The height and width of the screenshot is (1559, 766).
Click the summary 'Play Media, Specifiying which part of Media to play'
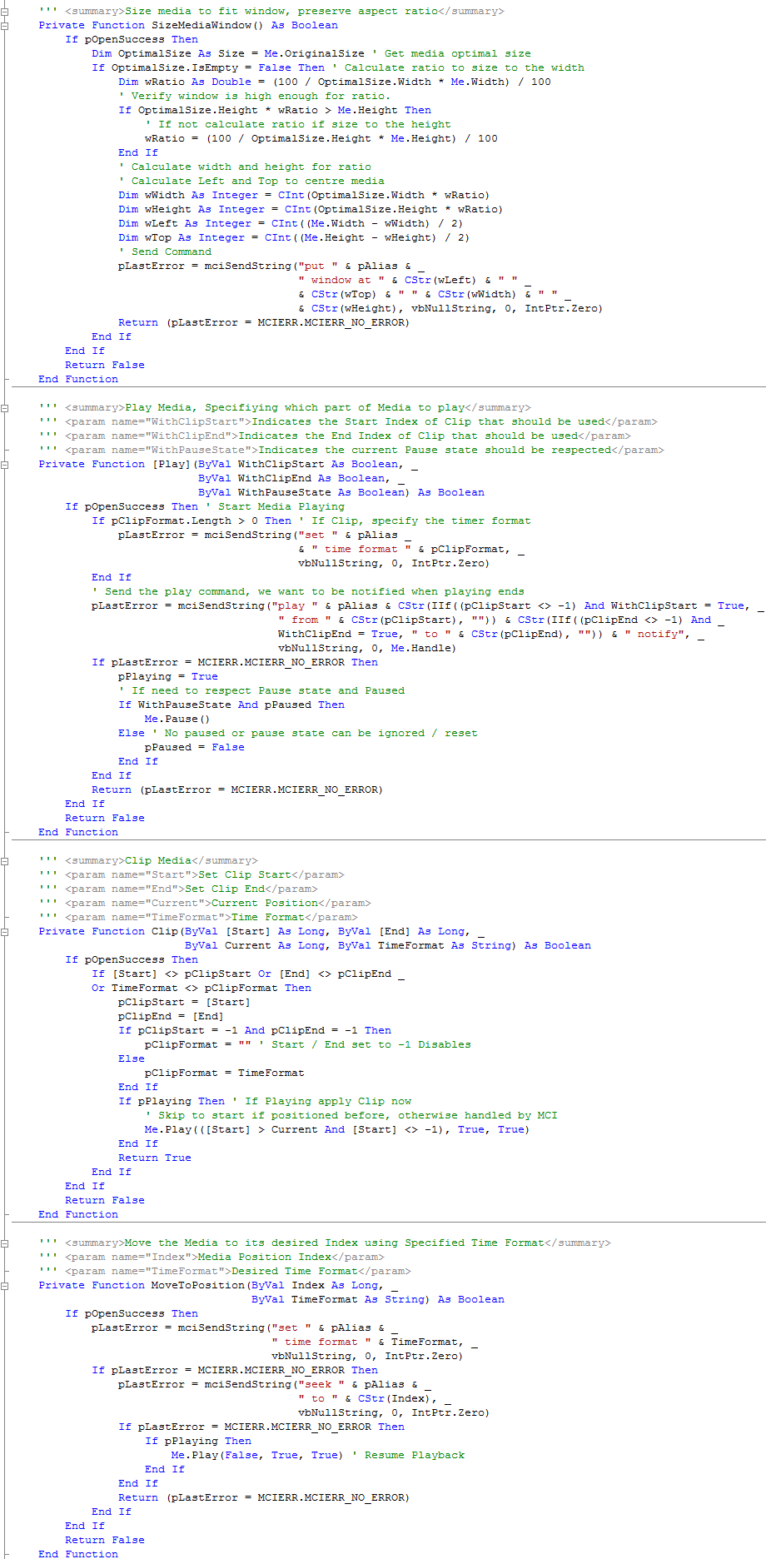pos(295,408)
